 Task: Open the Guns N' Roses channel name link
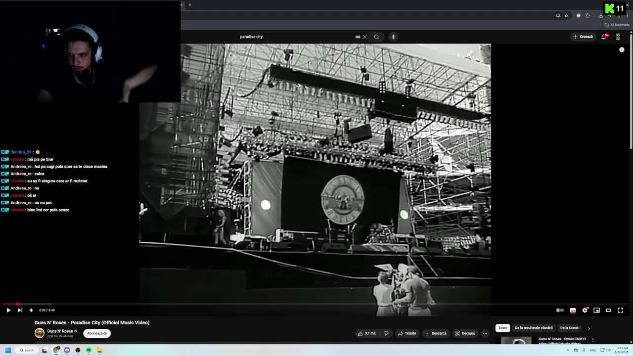point(60,331)
